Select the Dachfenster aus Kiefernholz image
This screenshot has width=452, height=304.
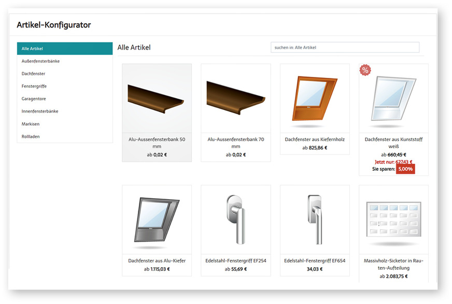tap(315, 99)
